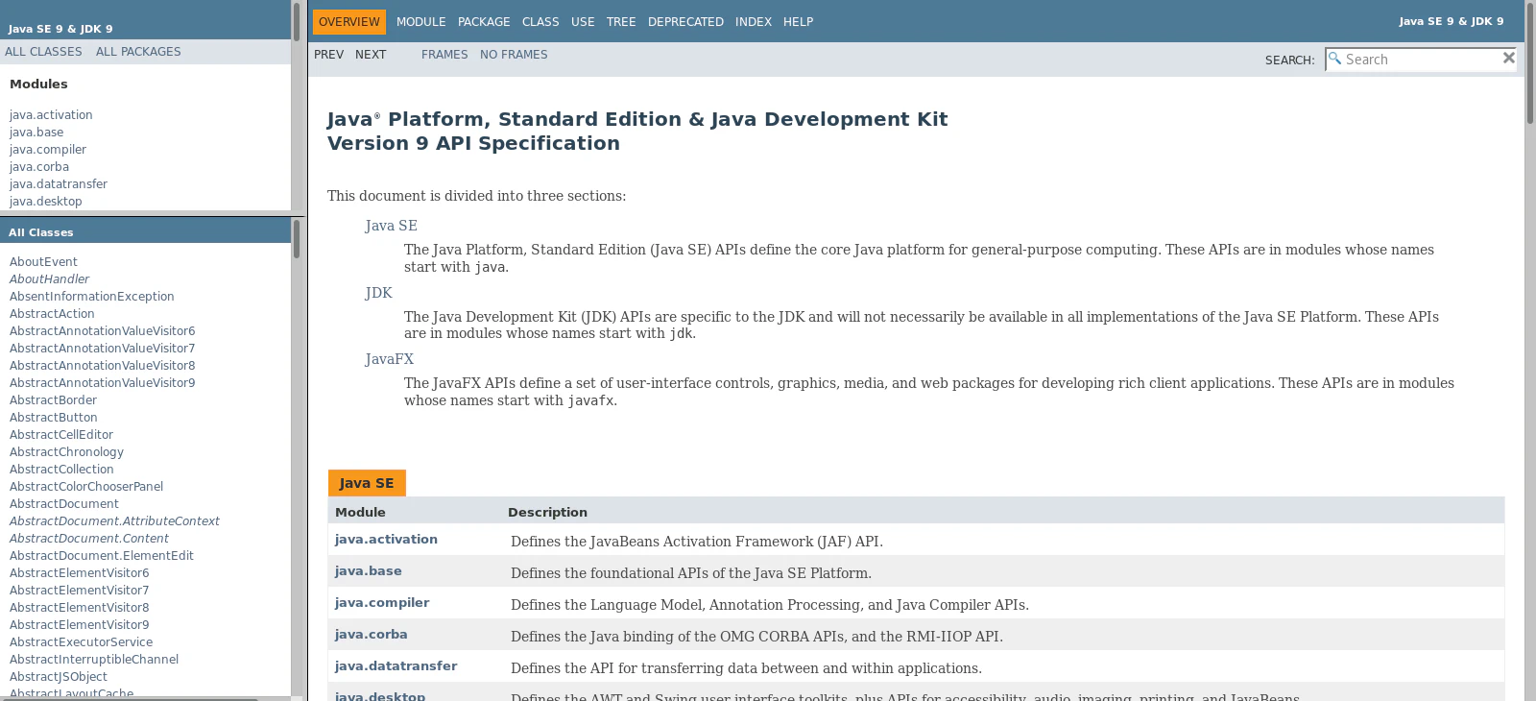
Task: Go to the DEPRECATED API list
Action: [x=685, y=22]
